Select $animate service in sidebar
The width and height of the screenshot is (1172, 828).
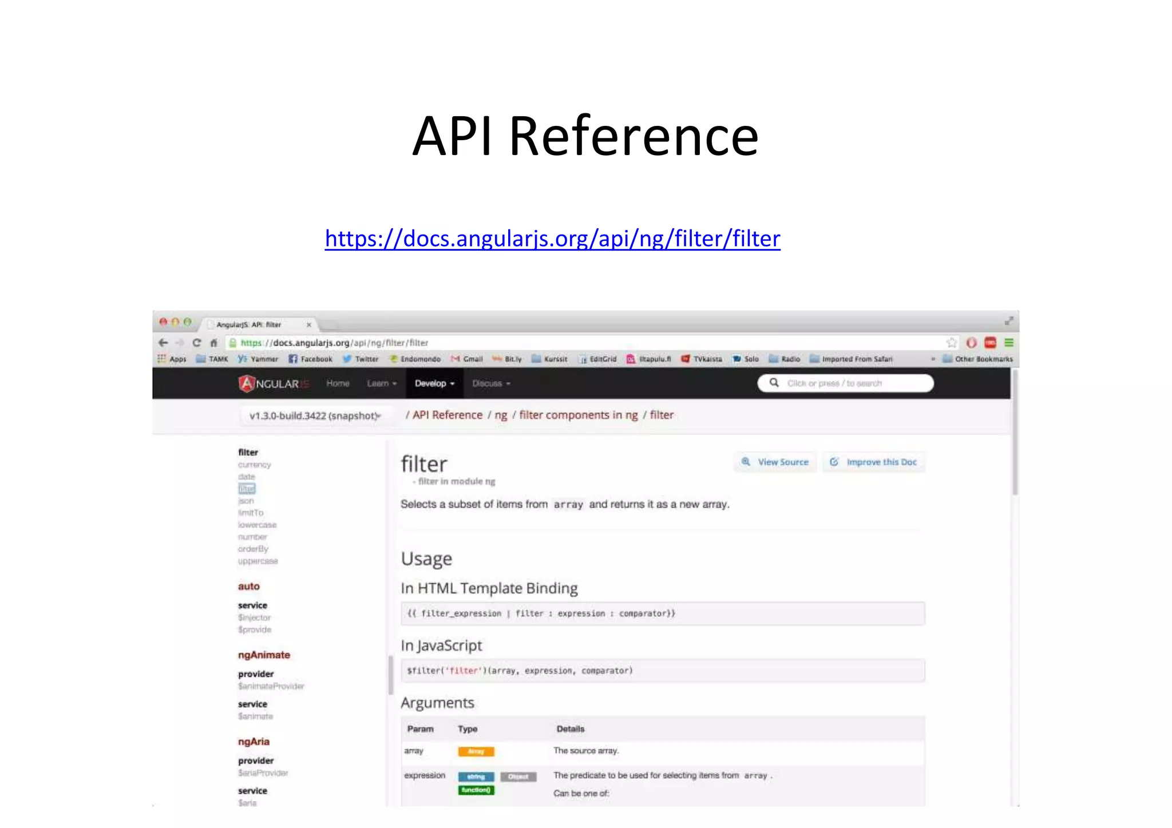pyautogui.click(x=256, y=716)
